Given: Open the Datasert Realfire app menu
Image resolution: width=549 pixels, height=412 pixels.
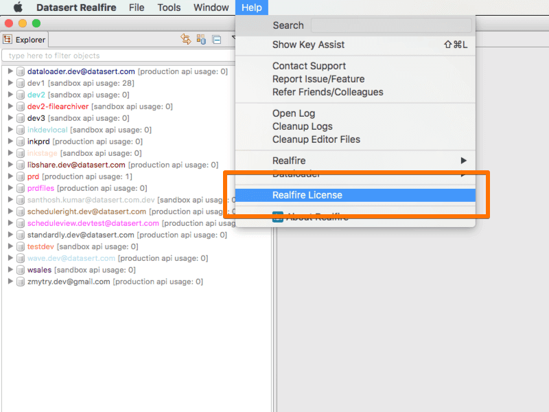Looking at the screenshot, I should (x=76, y=8).
